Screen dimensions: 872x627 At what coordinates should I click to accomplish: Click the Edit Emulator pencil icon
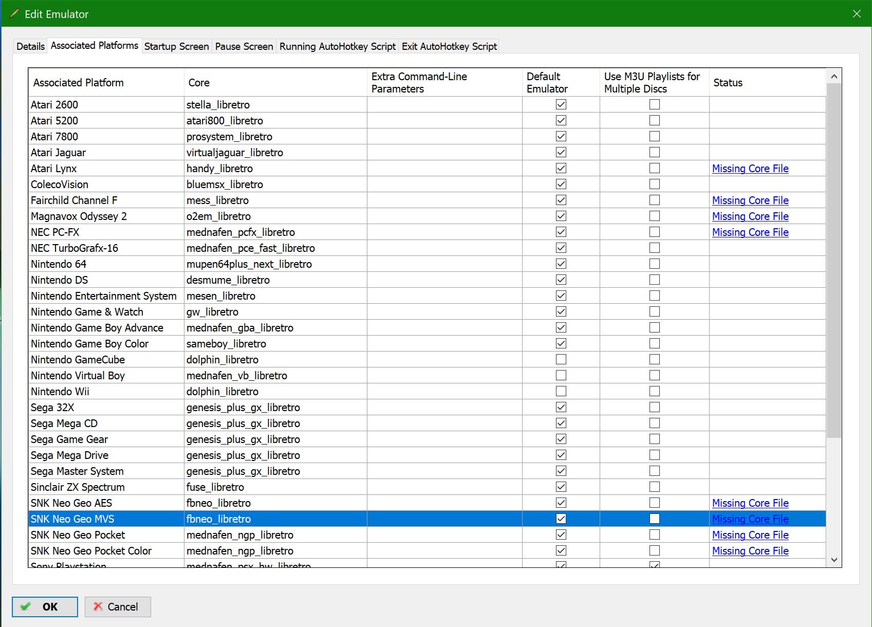coord(14,13)
